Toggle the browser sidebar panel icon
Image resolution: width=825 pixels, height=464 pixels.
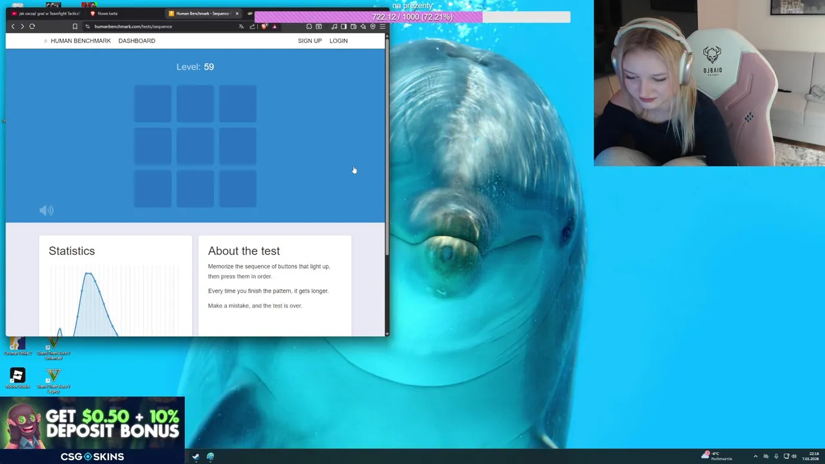click(x=344, y=26)
